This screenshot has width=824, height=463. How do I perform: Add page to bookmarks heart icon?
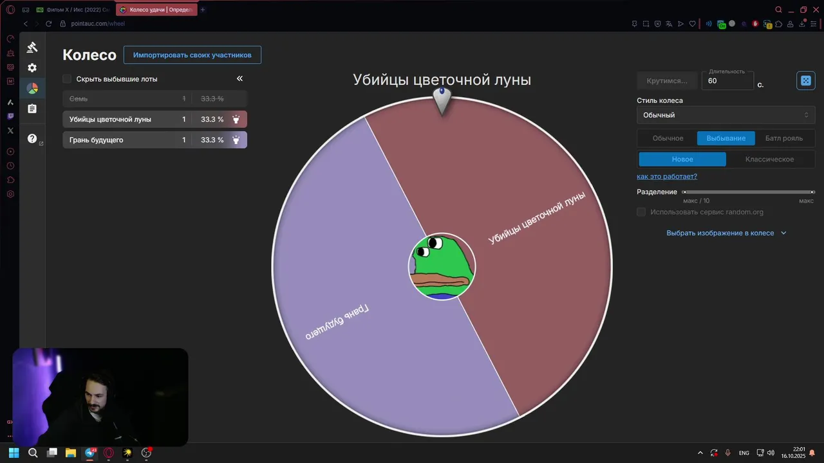[x=693, y=24]
